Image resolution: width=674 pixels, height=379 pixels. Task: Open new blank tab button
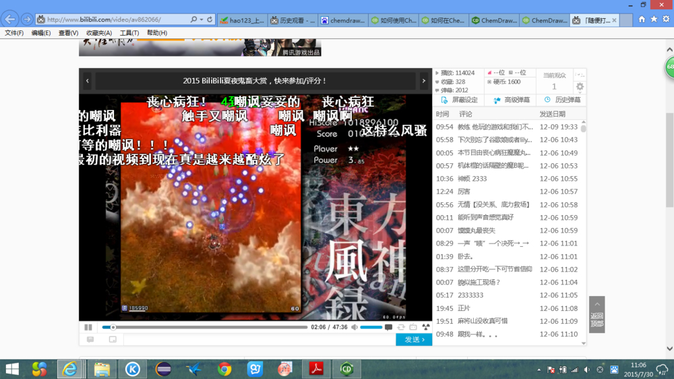[x=626, y=20]
